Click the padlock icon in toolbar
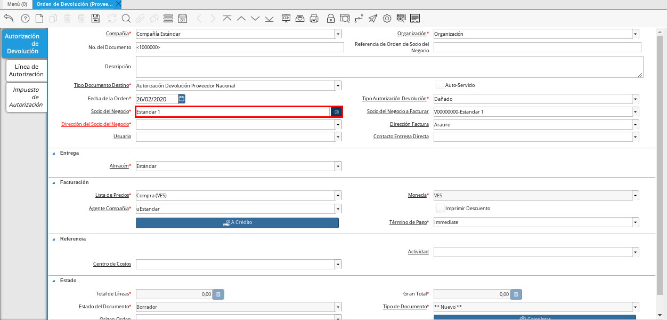 pos(331,19)
